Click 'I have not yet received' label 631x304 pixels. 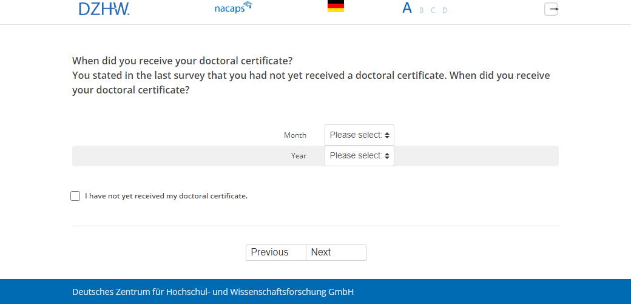(166, 196)
